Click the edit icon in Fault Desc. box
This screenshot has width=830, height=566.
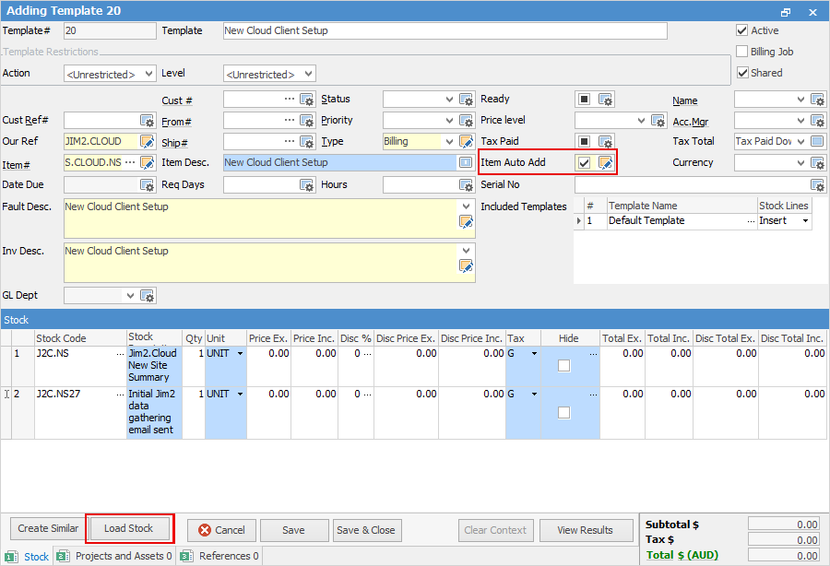[x=466, y=222]
